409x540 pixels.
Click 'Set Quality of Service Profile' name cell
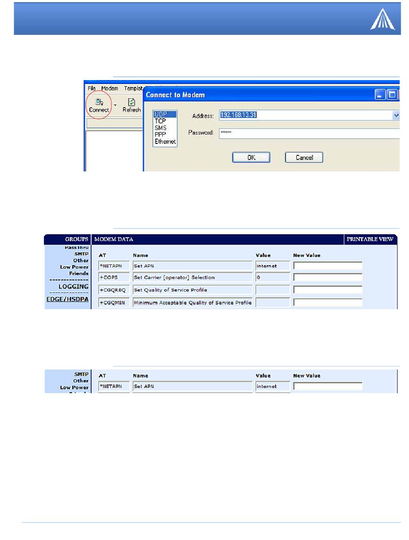point(192,290)
